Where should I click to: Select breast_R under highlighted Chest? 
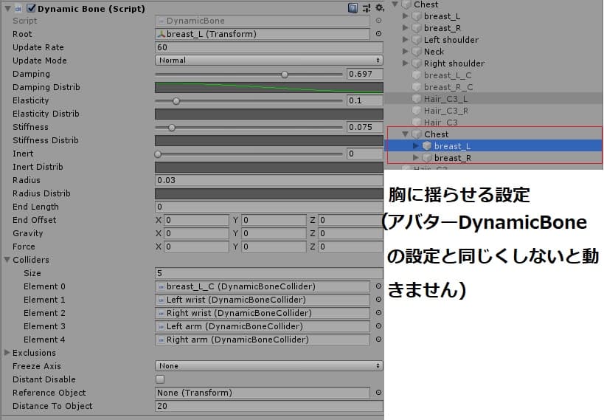click(453, 158)
